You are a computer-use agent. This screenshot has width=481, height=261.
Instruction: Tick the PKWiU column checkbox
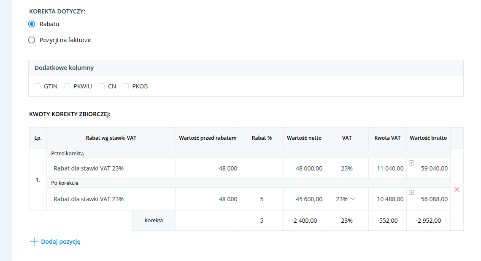[67, 86]
